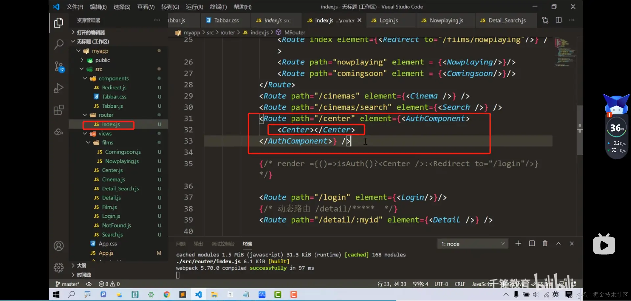Create a new terminal with plus icon
Image resolution: width=631 pixels, height=301 pixels.
click(518, 243)
